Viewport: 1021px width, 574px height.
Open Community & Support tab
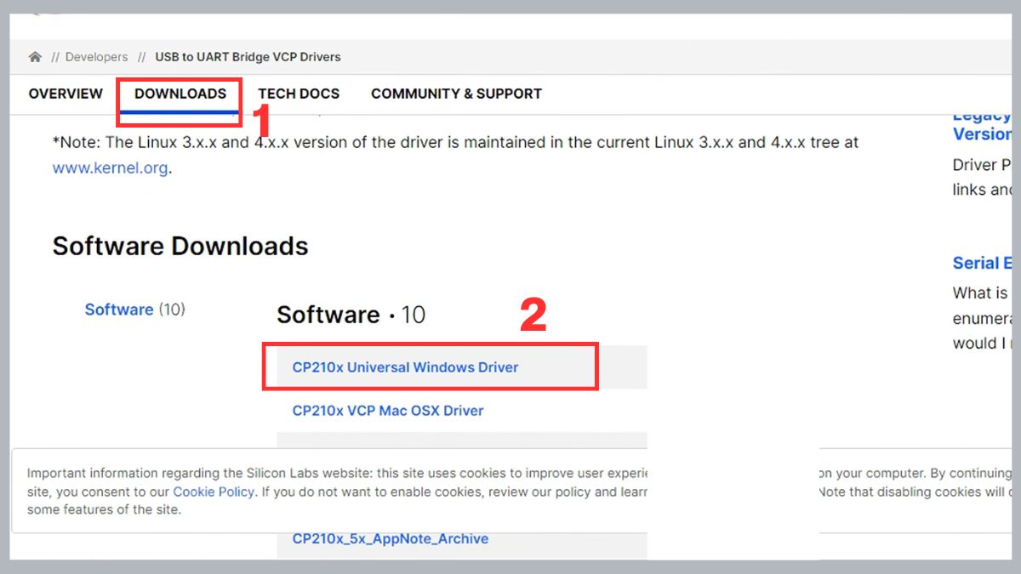pyautogui.click(x=456, y=94)
